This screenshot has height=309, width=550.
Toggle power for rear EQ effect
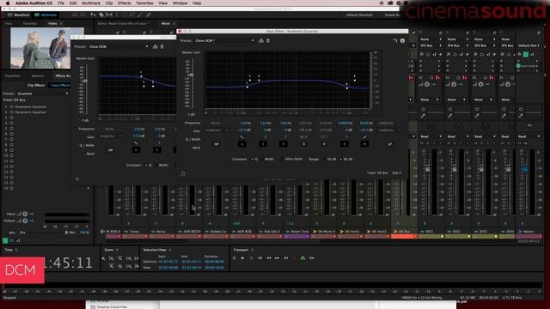pyautogui.click(x=77, y=179)
